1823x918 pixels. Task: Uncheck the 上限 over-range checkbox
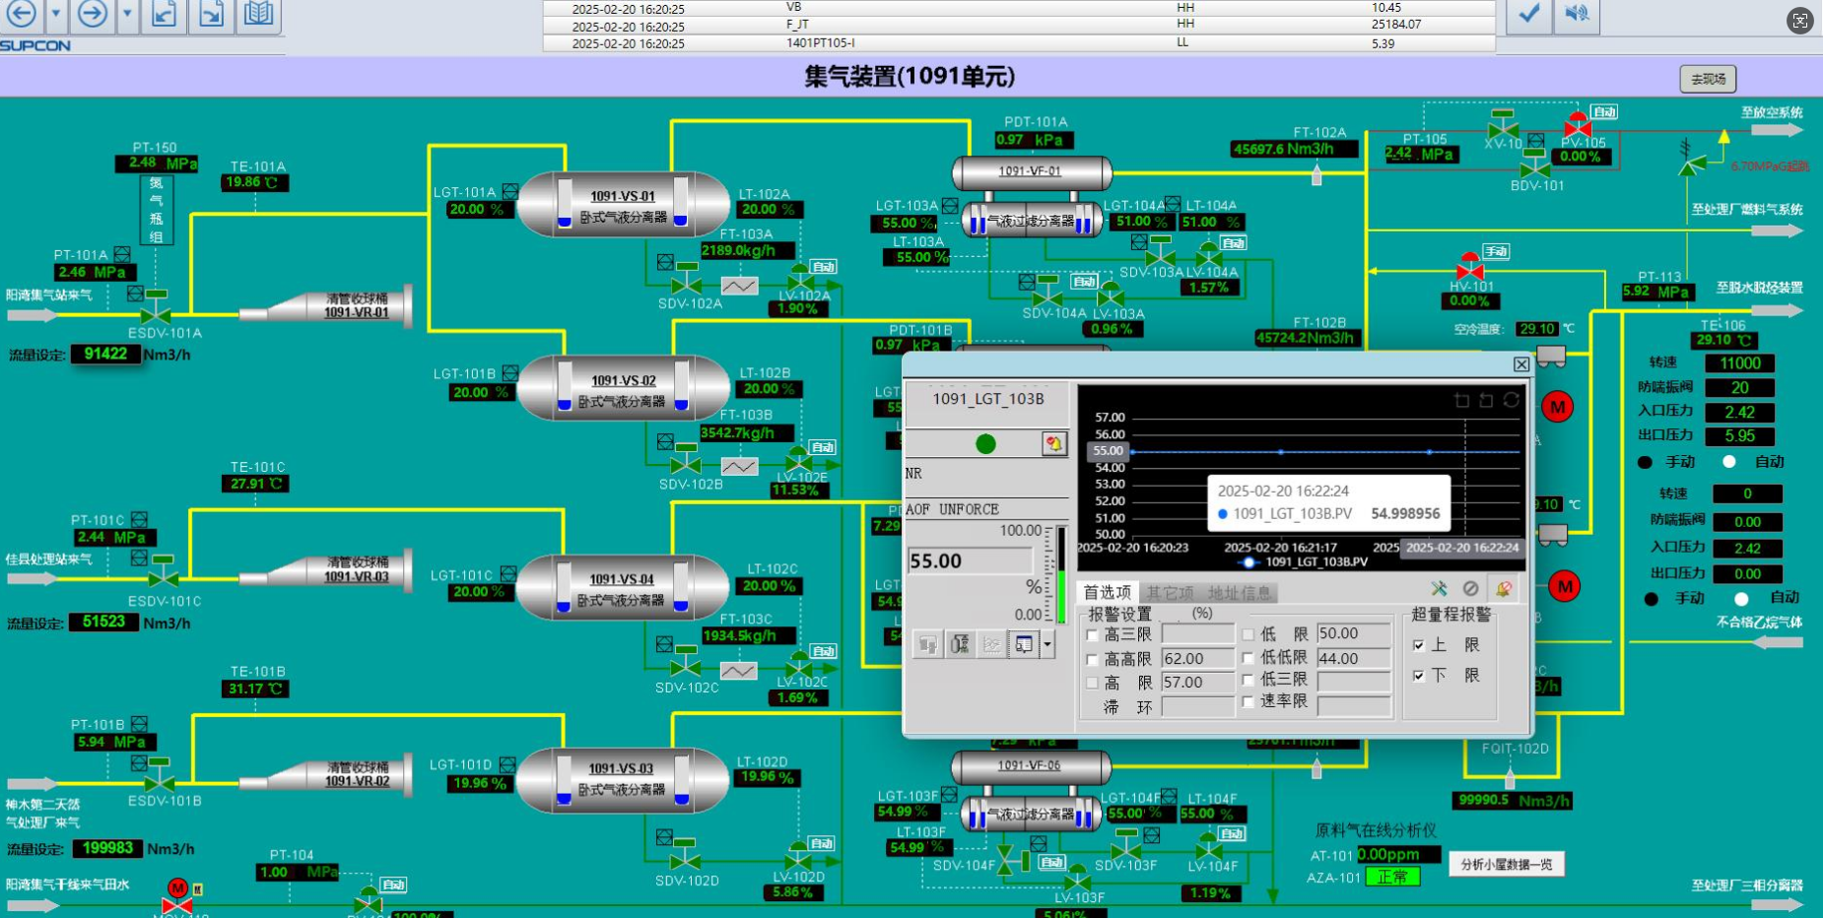(x=1418, y=645)
